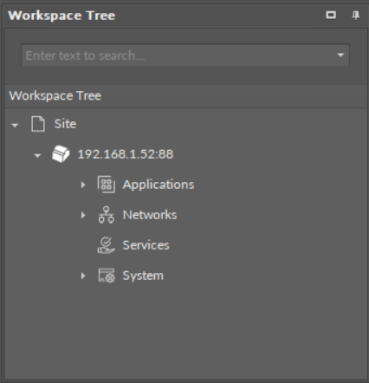Click the Networks topology icon

pos(107,215)
